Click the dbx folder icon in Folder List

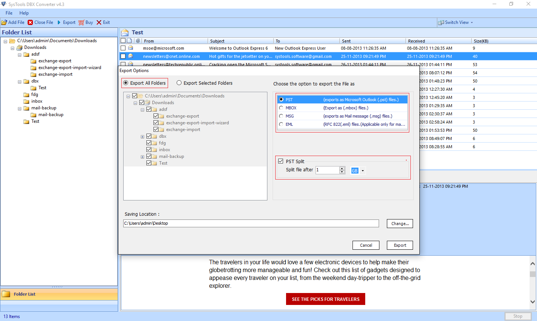pos(27,81)
